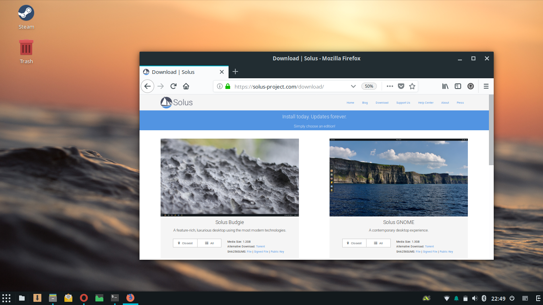Open the Solus Budgie Torrent link
The height and width of the screenshot is (305, 543).
pos(260,247)
